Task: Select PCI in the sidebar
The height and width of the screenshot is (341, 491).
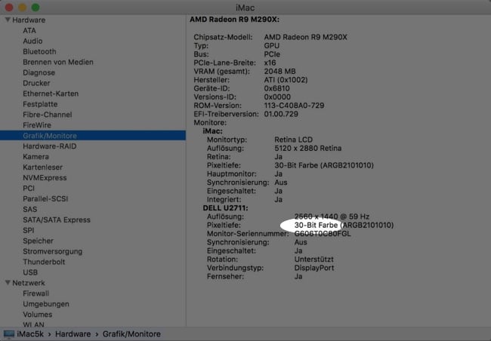Action: [x=29, y=189]
